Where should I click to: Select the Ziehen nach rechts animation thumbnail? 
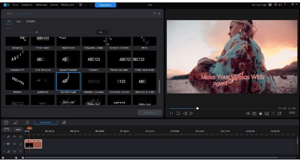coord(144,59)
